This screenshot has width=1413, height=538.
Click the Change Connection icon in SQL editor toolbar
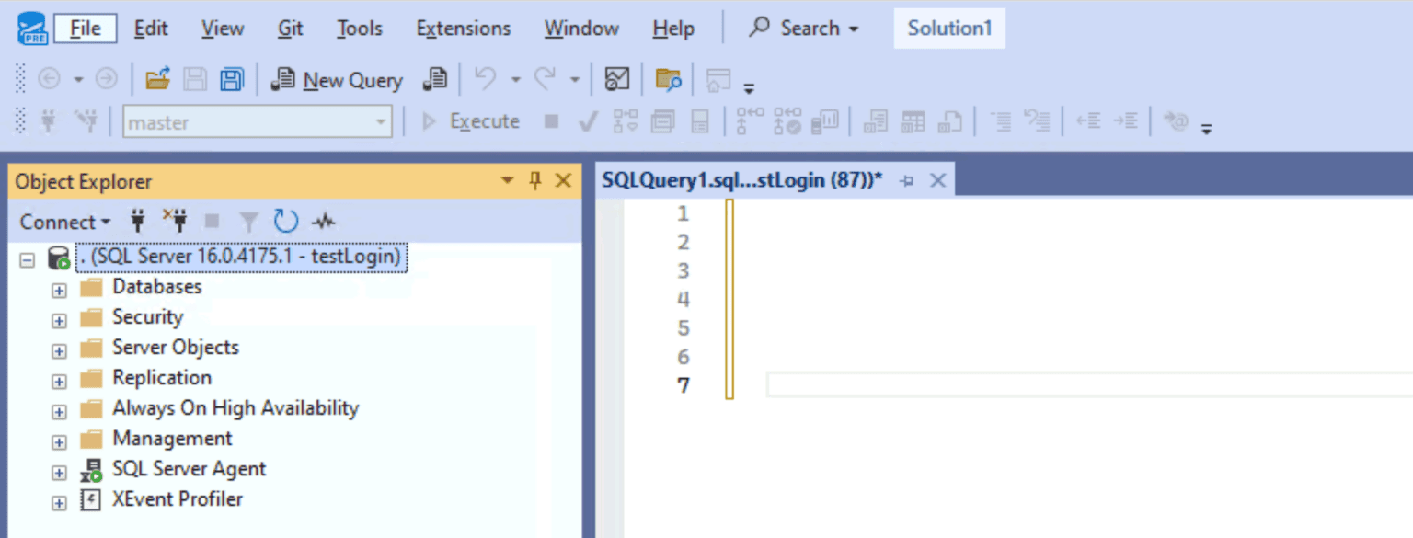tap(86, 120)
